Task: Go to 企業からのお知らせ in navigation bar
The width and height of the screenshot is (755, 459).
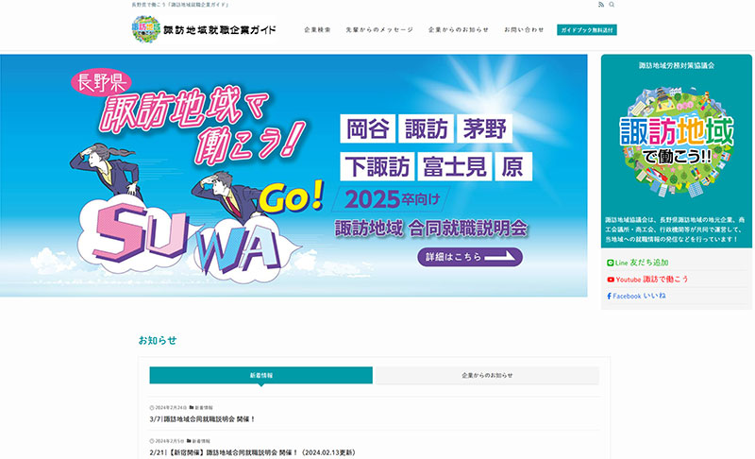Action: click(459, 30)
